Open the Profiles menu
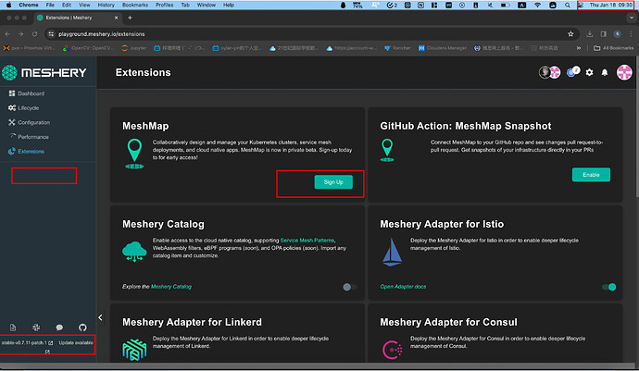This screenshot has width=639, height=371. pos(164,5)
